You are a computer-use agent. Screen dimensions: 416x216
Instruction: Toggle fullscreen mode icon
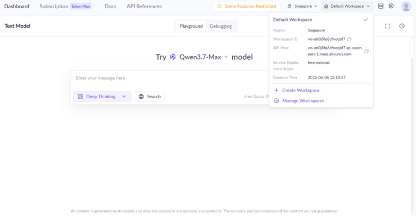pos(388,26)
